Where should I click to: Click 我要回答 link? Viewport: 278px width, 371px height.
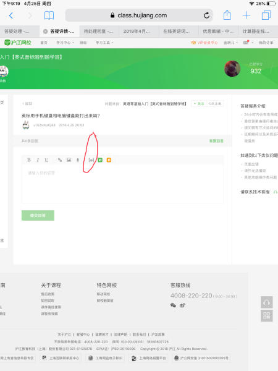click(216, 141)
